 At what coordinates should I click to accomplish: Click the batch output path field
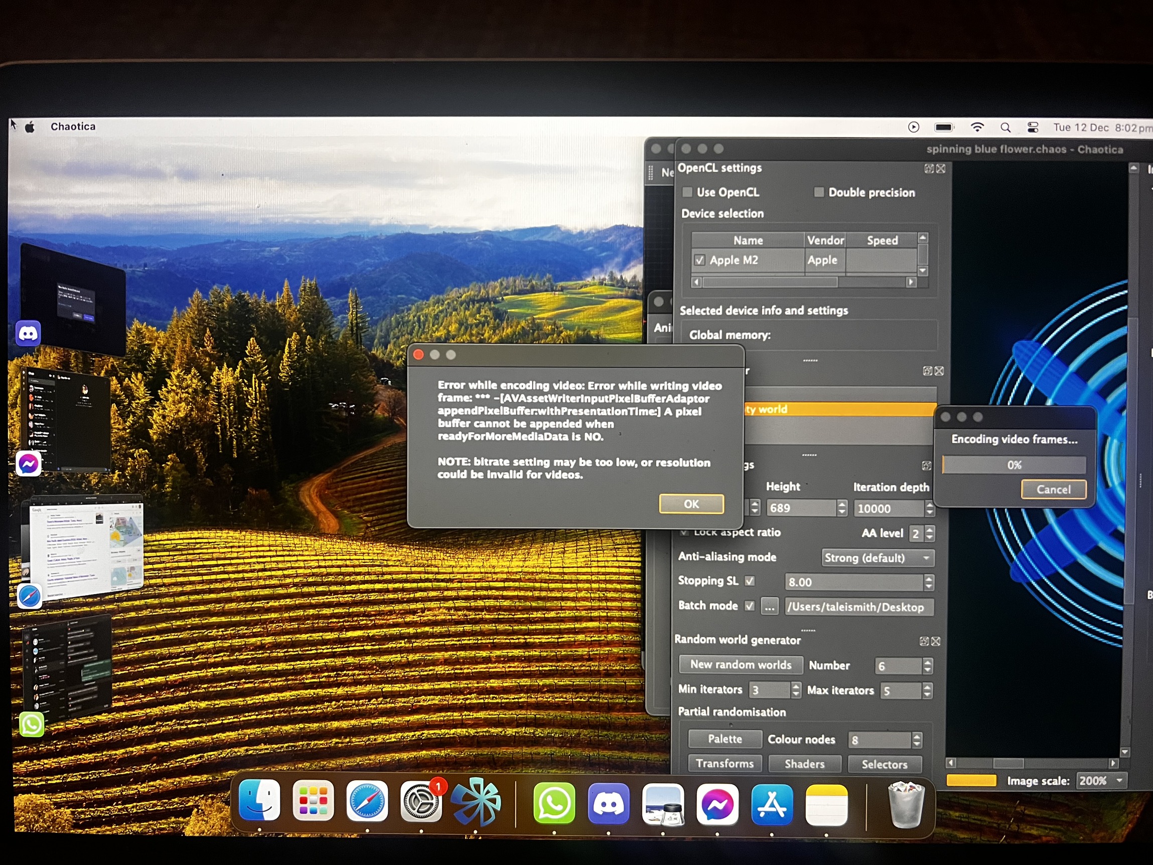(859, 607)
